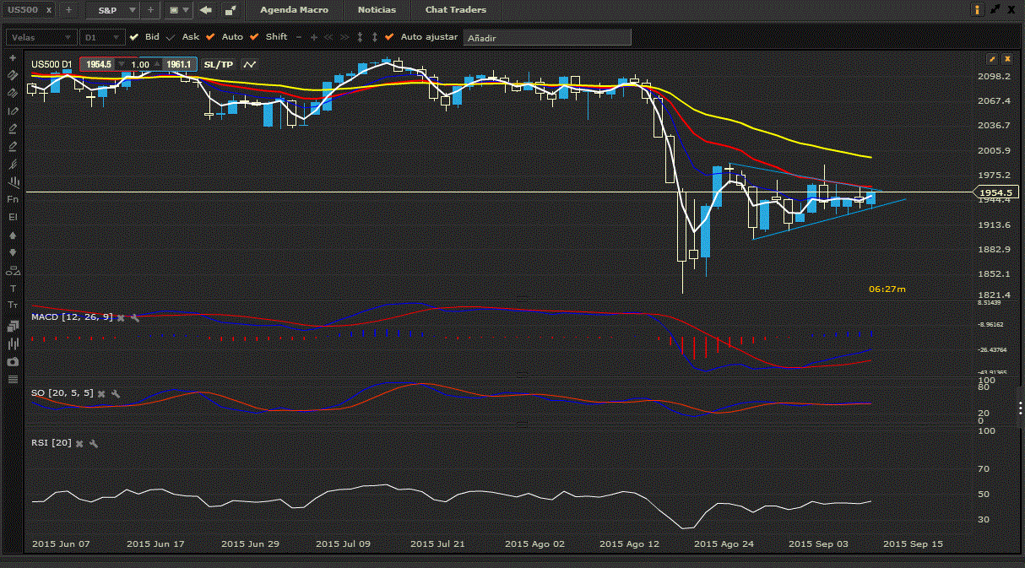
Task: Zoom out with the minus button in the toolbar
Action: [x=299, y=37]
